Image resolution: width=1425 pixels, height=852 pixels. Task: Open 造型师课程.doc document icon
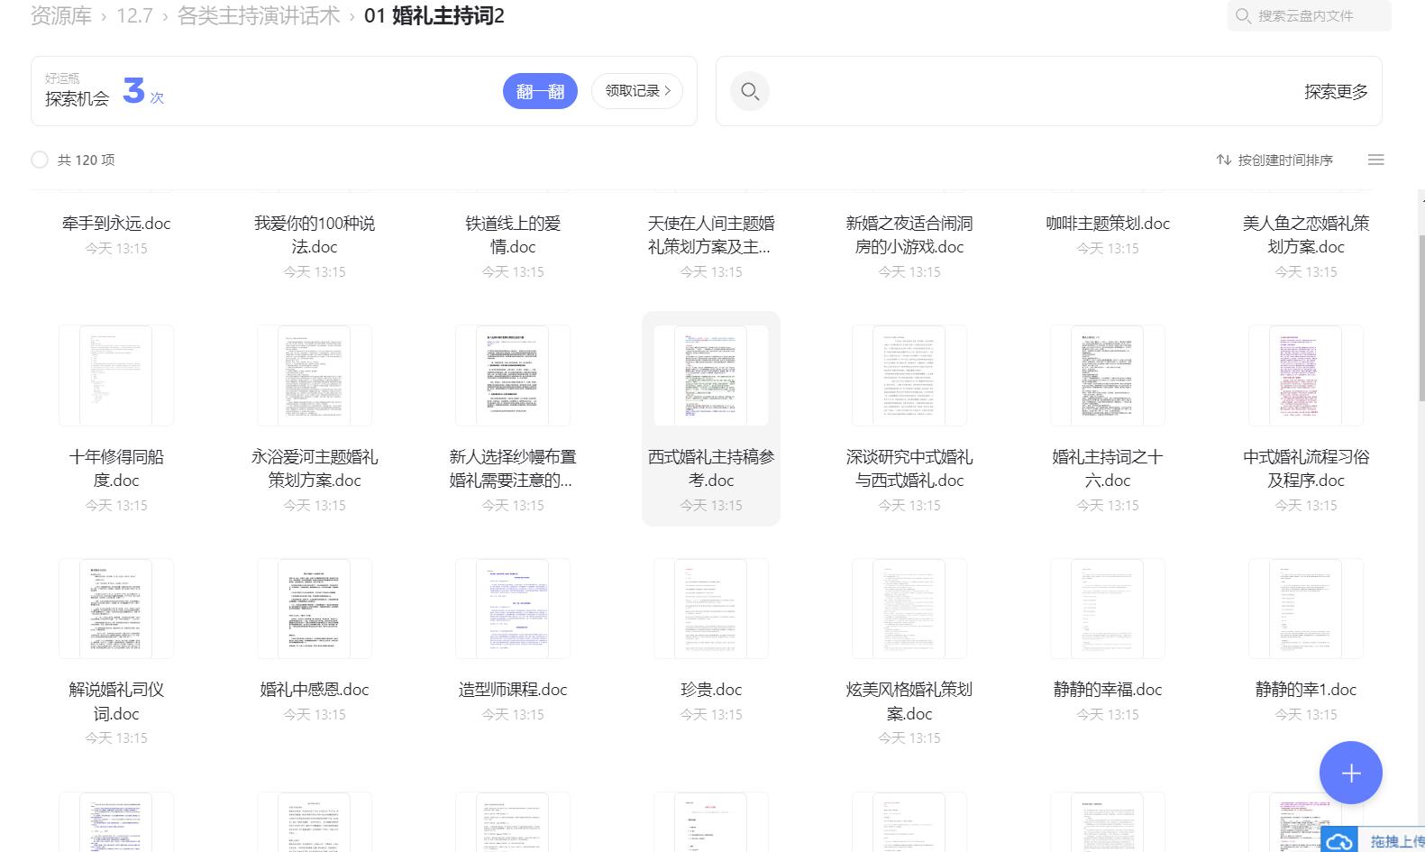pos(512,609)
